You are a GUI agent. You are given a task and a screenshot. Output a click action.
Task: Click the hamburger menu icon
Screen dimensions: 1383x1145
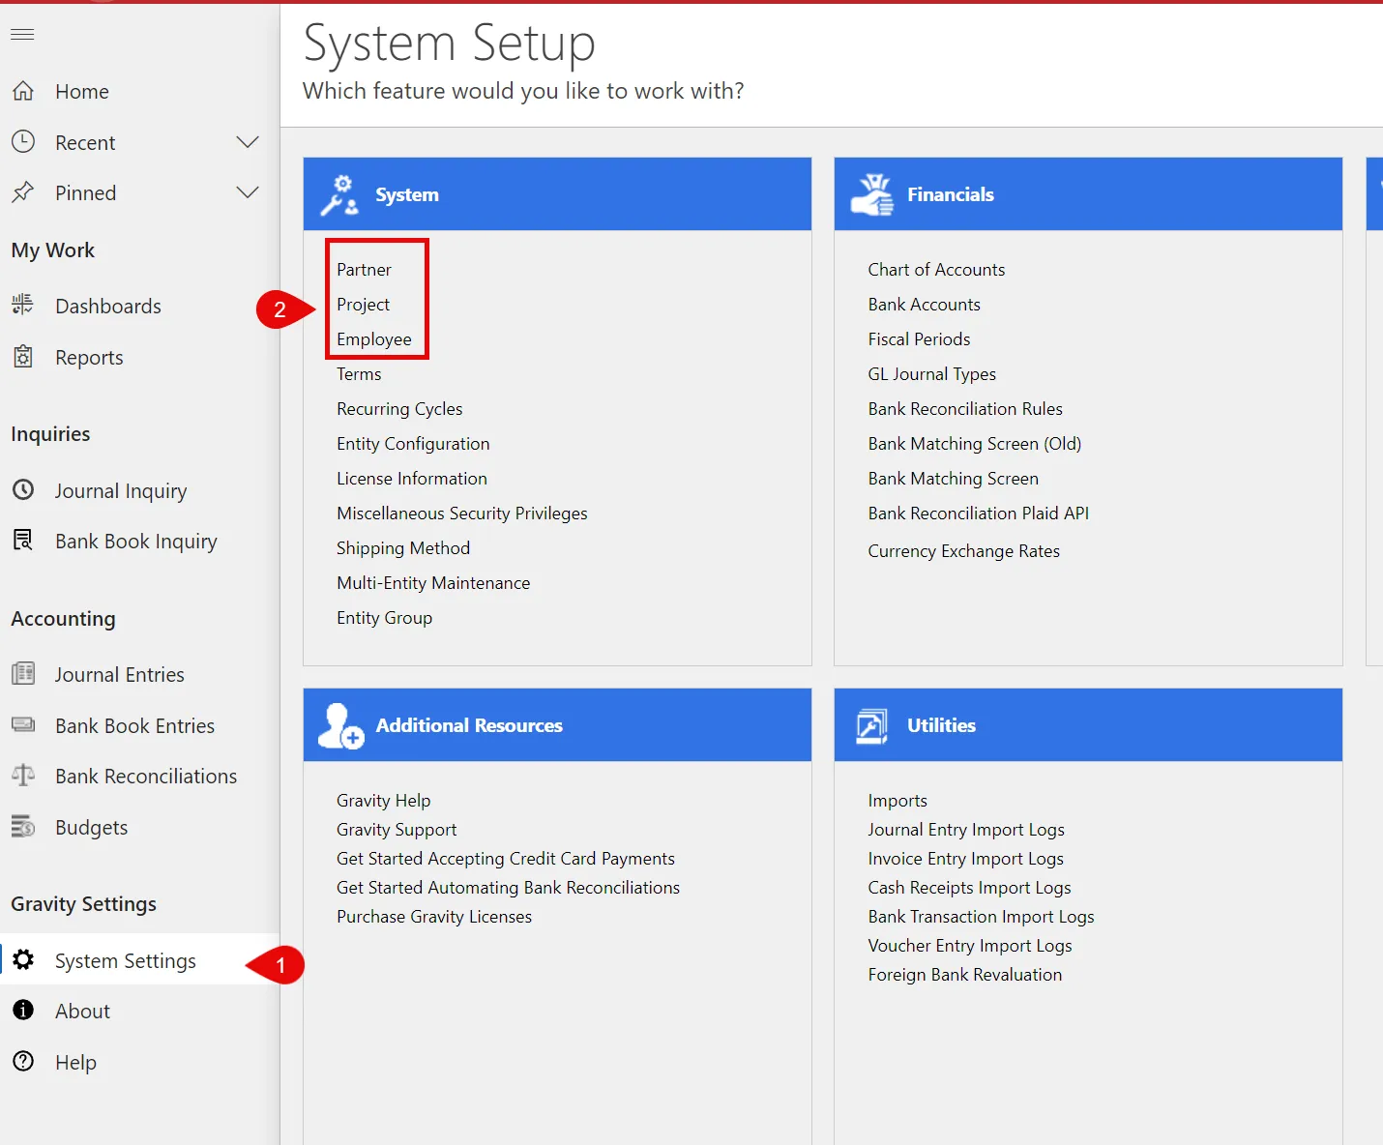pos(22,35)
